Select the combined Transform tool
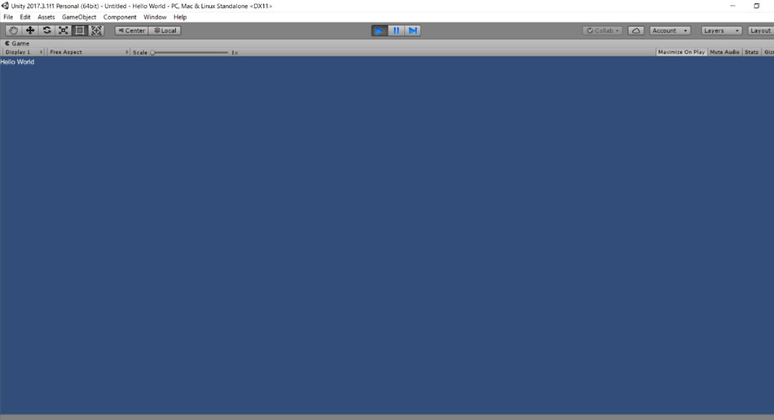Screen dimensions: 774x420 click(x=96, y=31)
